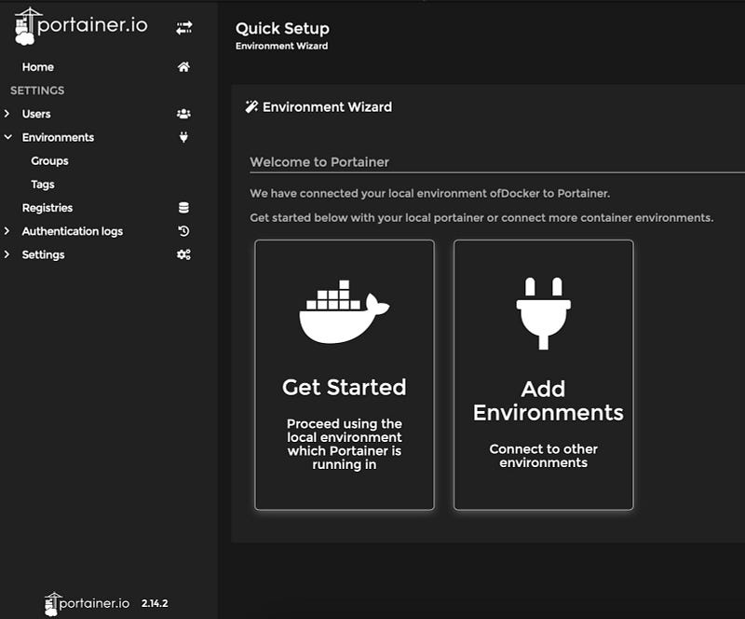Viewport: 745px width, 619px height.
Task: Click the 'Welcome to Portainer' heading
Action: [x=319, y=162]
